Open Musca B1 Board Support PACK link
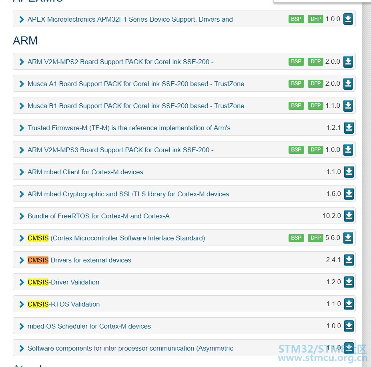Viewport: 371px width, 367px height. [x=136, y=106]
